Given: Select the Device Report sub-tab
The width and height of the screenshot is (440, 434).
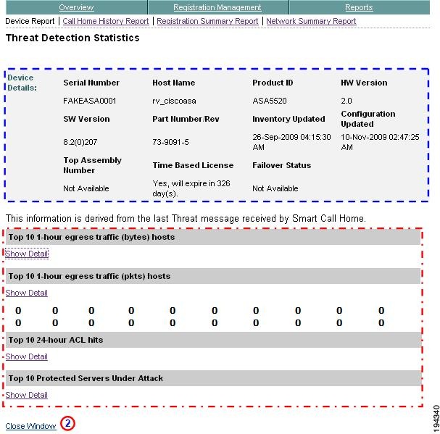Looking at the screenshot, I should point(30,21).
